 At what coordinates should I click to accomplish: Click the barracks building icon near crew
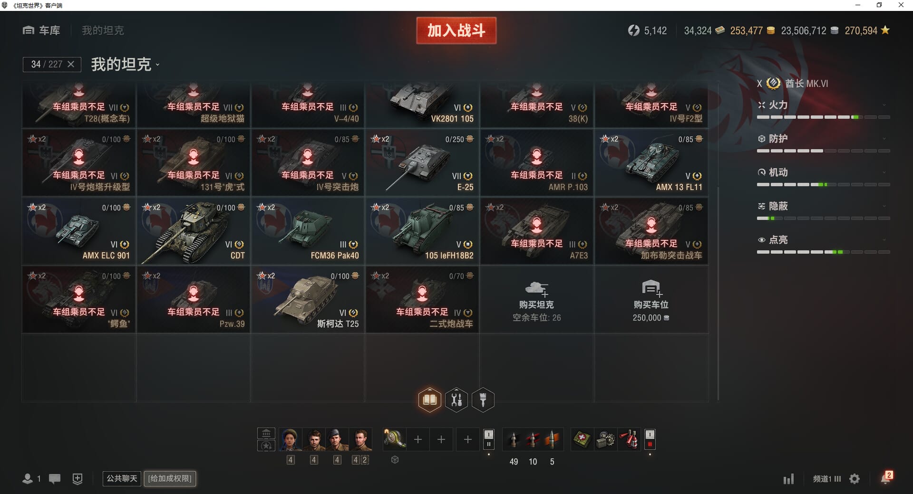(266, 433)
